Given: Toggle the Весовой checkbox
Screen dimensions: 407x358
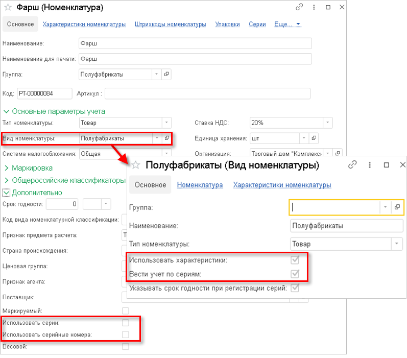Looking at the screenshot, I should (125, 347).
